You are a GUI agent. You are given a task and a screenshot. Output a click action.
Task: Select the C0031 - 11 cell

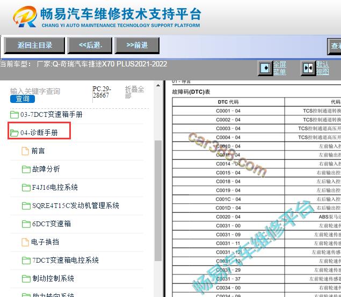pyautogui.click(x=228, y=243)
